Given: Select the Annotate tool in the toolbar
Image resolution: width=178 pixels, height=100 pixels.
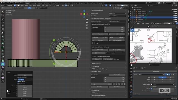Looking at the screenshot, I should (3, 33).
